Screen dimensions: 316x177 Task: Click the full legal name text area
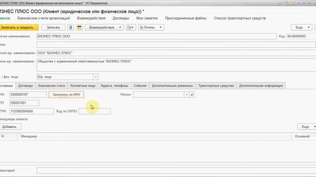click(176, 65)
